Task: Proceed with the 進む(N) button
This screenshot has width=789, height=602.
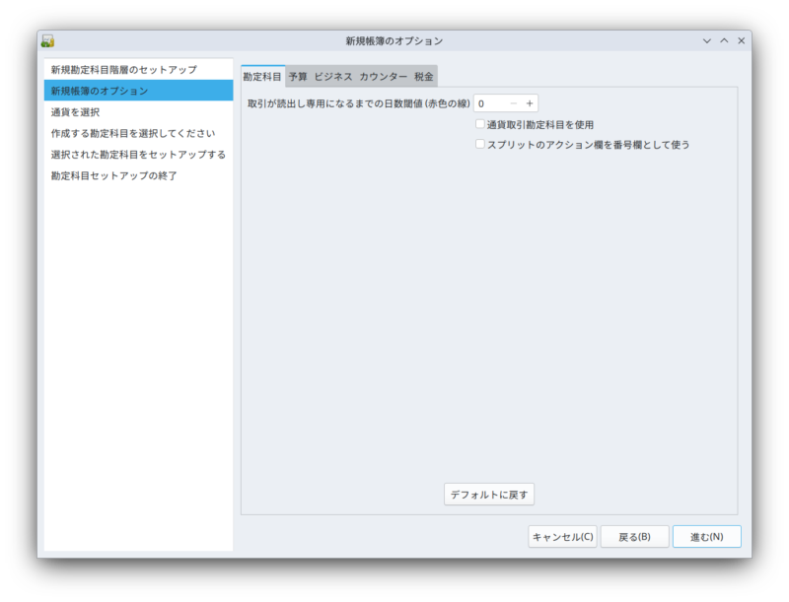Action: click(x=707, y=537)
